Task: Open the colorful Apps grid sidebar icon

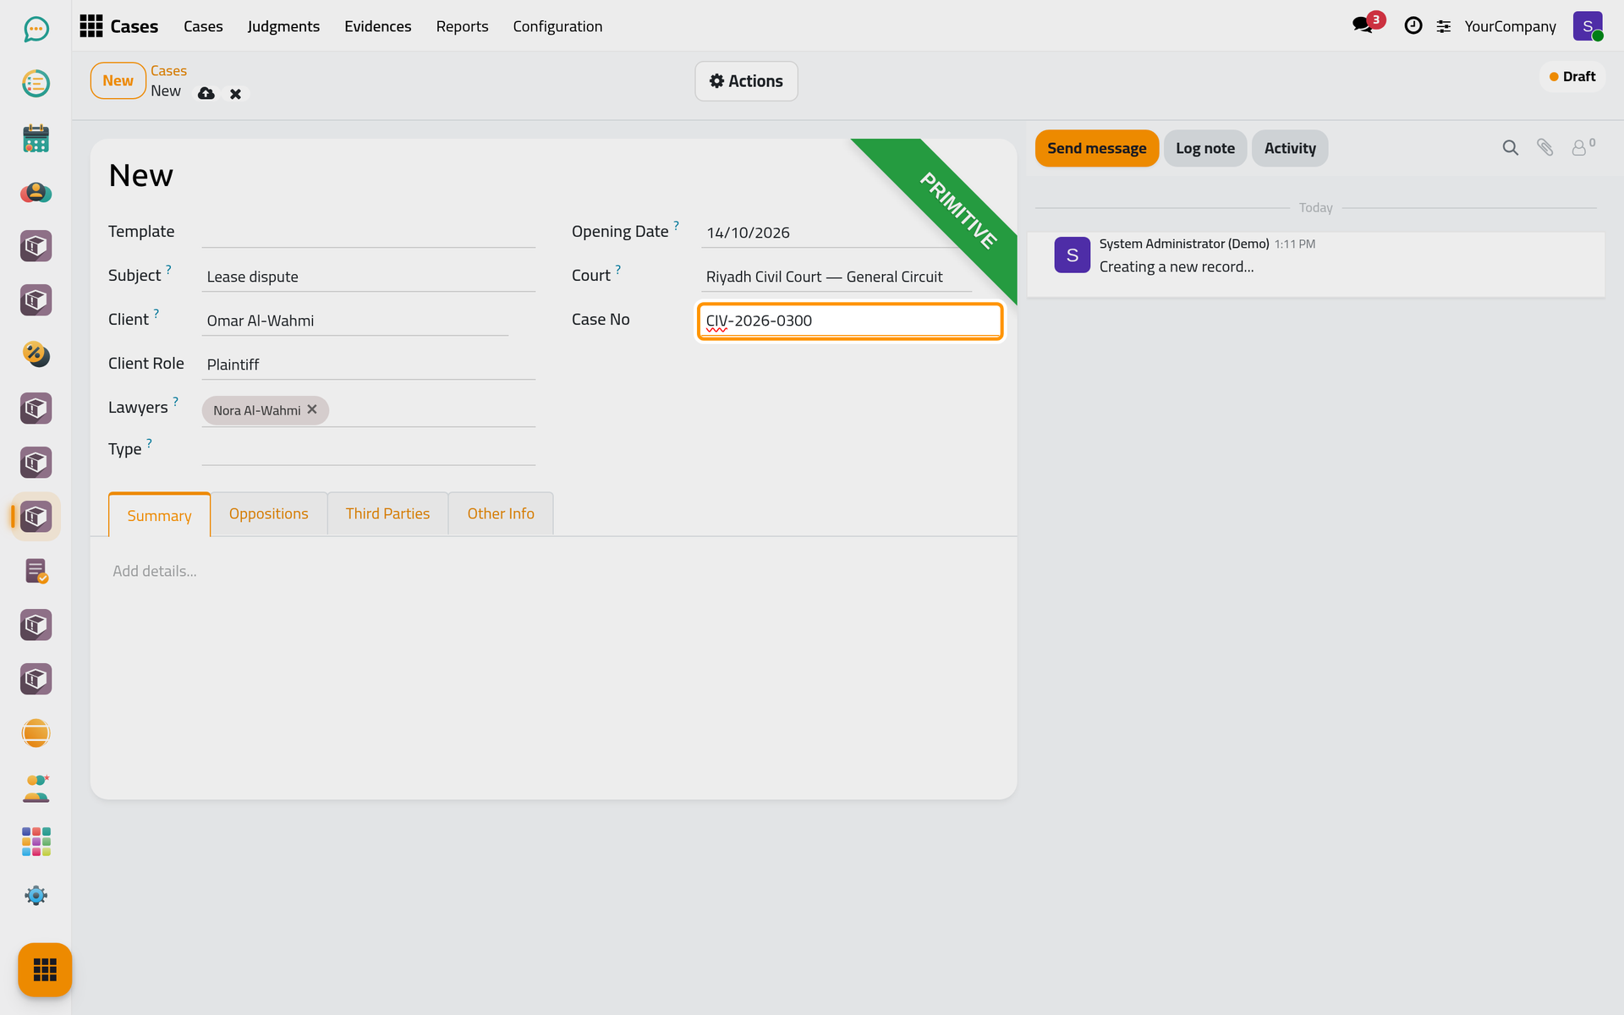Action: (x=36, y=842)
